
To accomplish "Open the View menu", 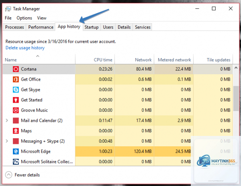I will point(42,18).
